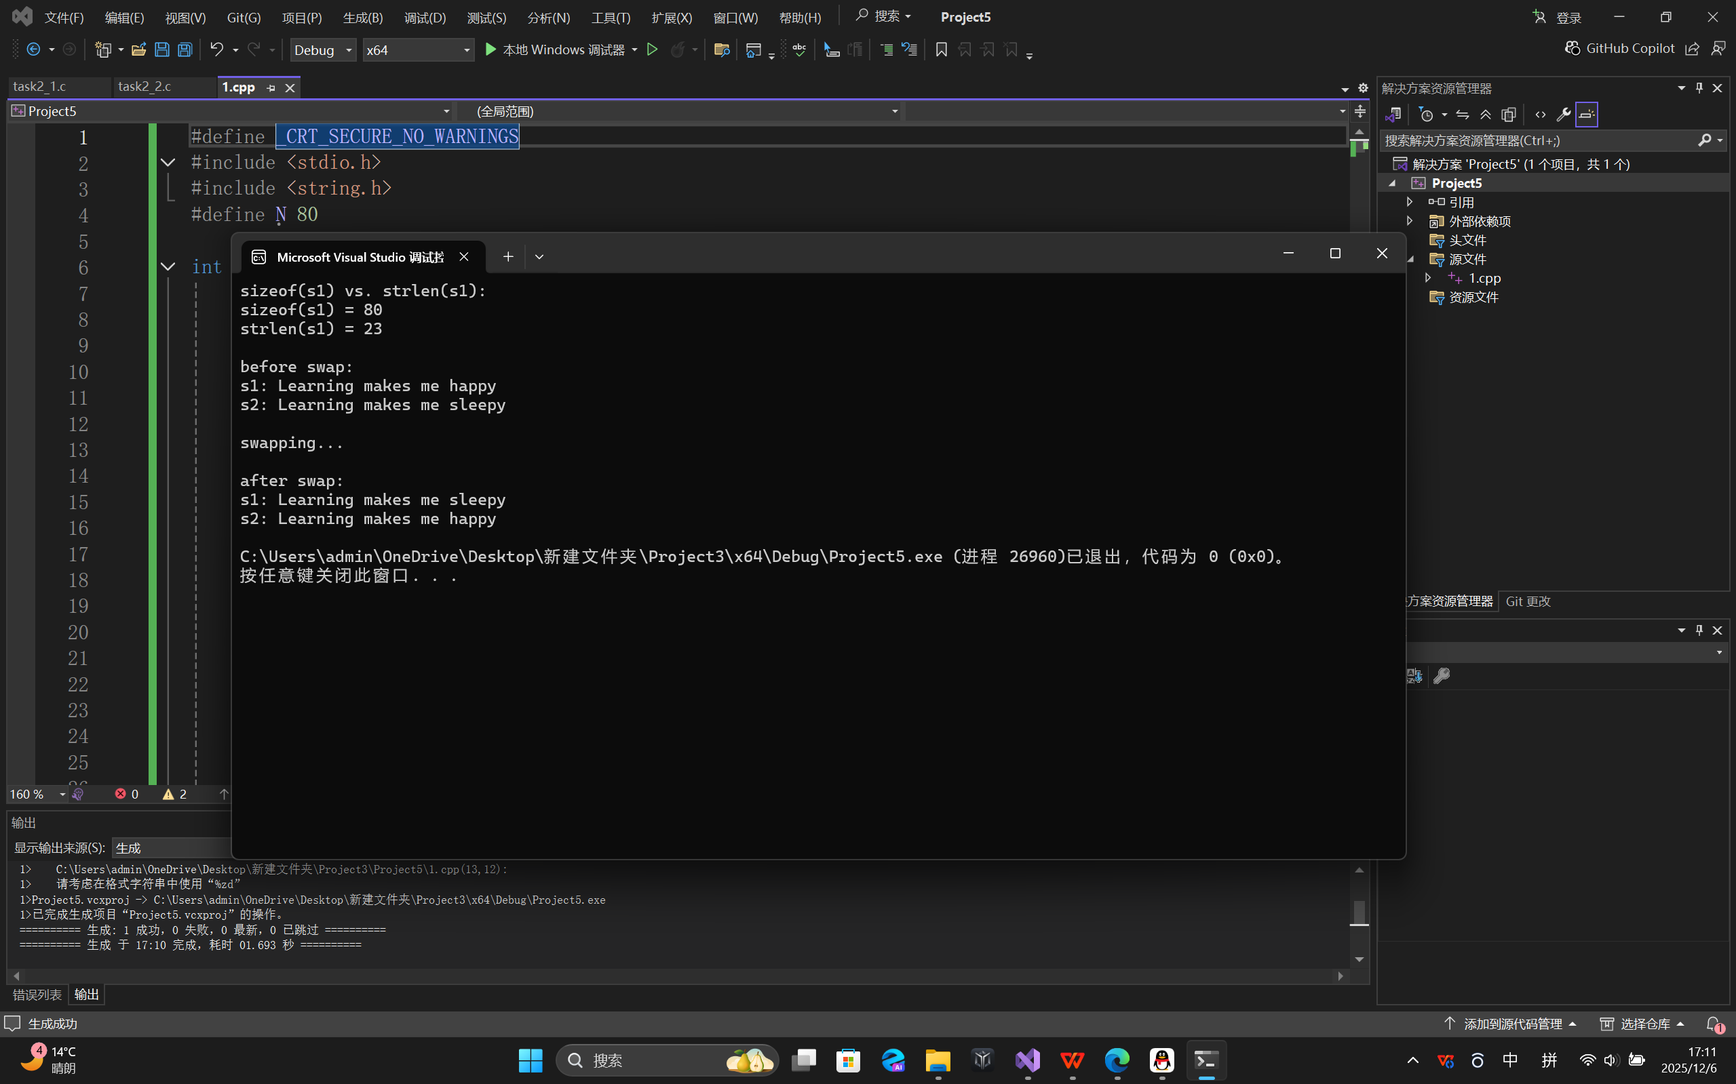Image resolution: width=1736 pixels, height=1084 pixels.
Task: Click Collapse All in the Solution Explorer toolbar
Action: [x=1486, y=115]
